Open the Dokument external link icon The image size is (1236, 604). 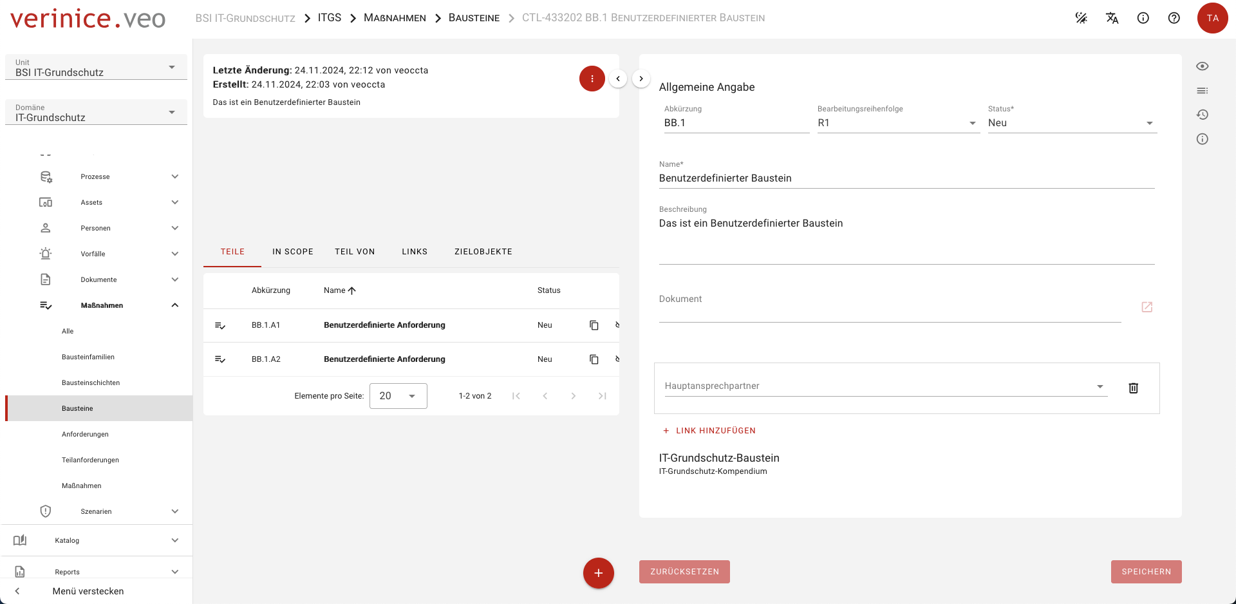[1147, 307]
